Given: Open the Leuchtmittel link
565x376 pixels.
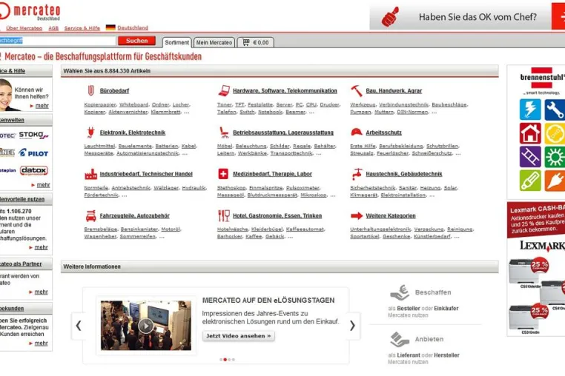Looking at the screenshot, I should (99, 146).
